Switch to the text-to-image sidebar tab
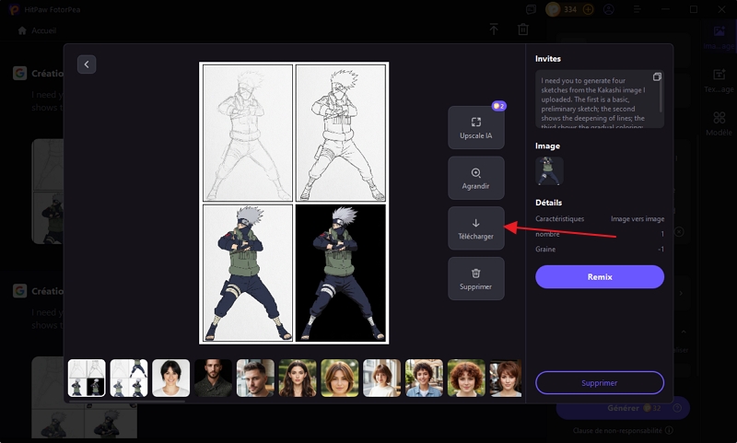The width and height of the screenshot is (737, 443). tap(719, 80)
